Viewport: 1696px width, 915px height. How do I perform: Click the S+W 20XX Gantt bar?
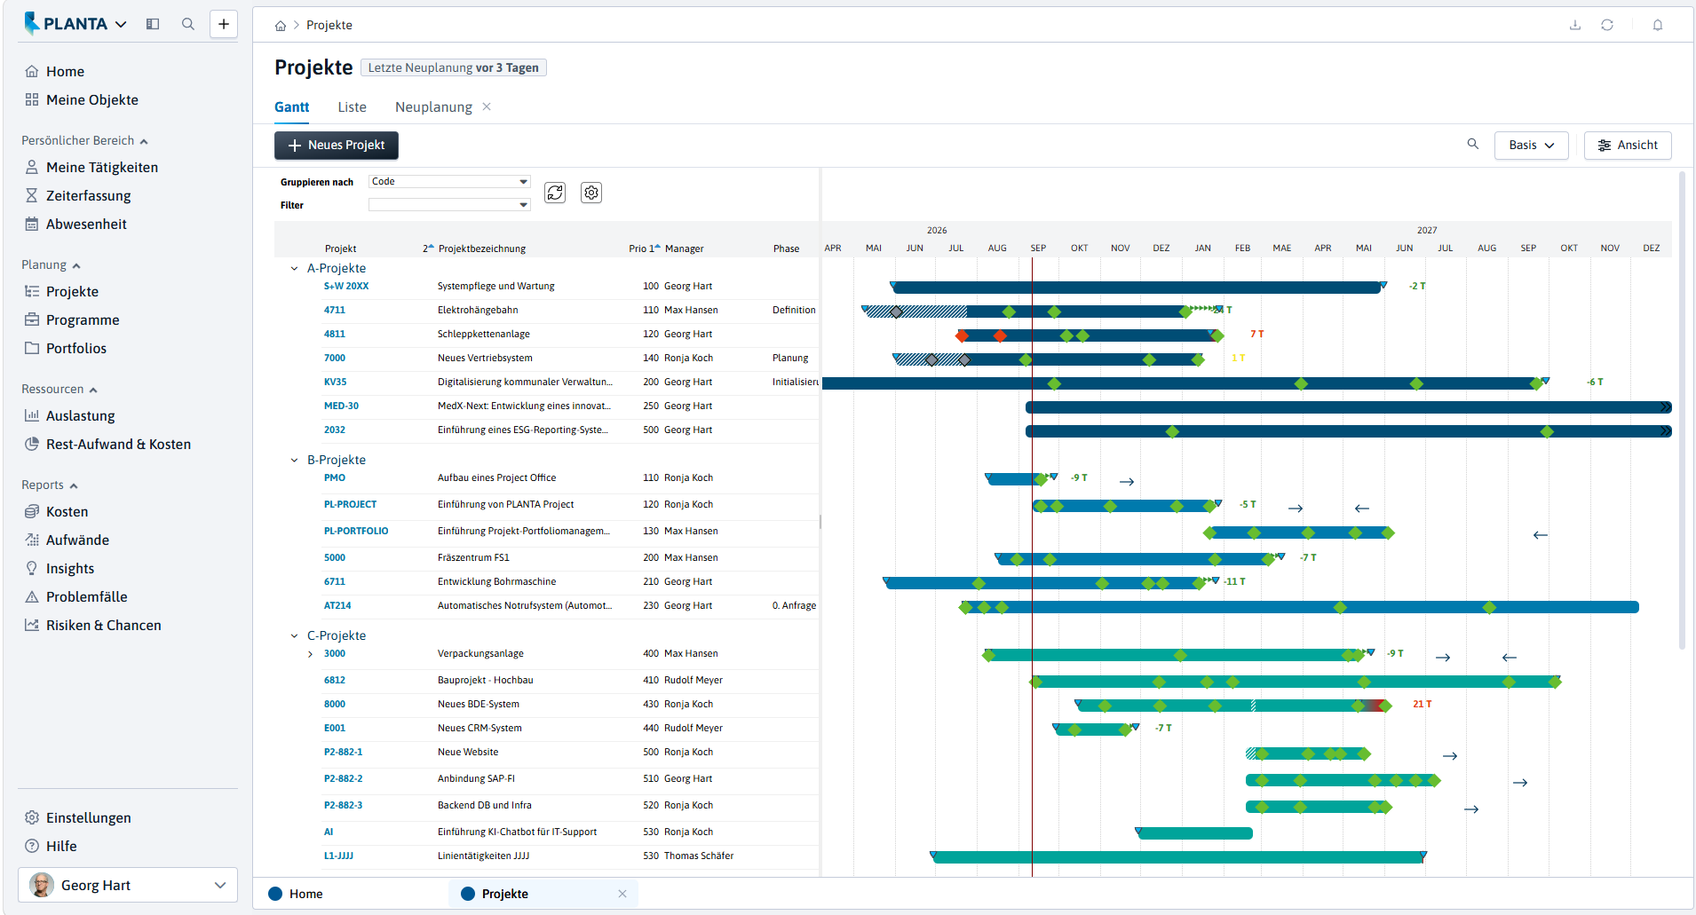tap(1137, 287)
